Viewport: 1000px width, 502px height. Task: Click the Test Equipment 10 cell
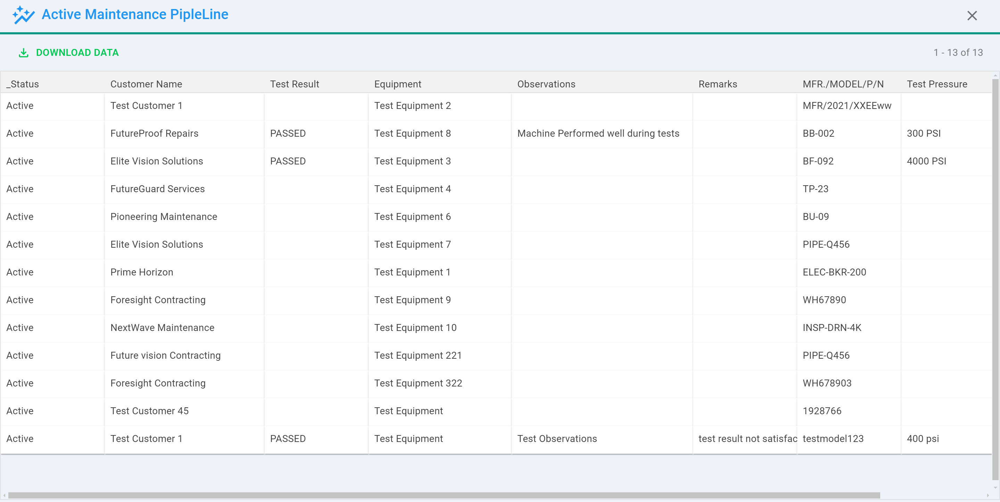tap(440, 327)
